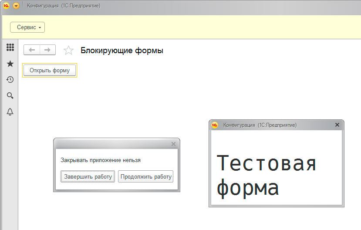Click Завершить работу in the dialog
The height and width of the screenshot is (230, 361).
pos(88,176)
